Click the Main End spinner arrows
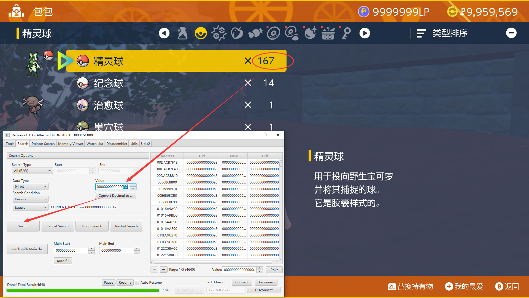The width and height of the screenshot is (529, 298). (x=137, y=251)
